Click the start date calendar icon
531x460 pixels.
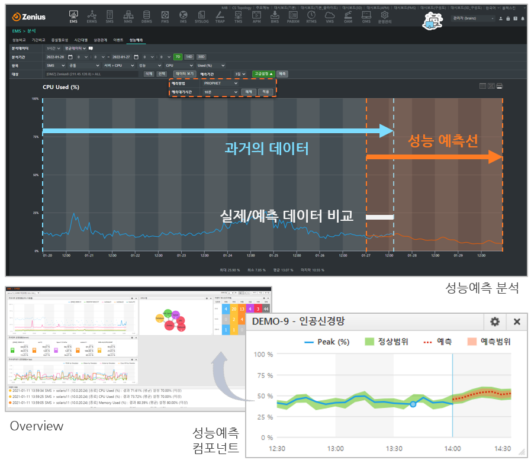click(70, 57)
